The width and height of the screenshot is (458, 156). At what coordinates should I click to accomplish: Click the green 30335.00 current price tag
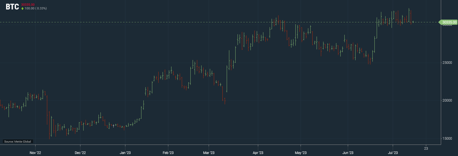point(449,22)
